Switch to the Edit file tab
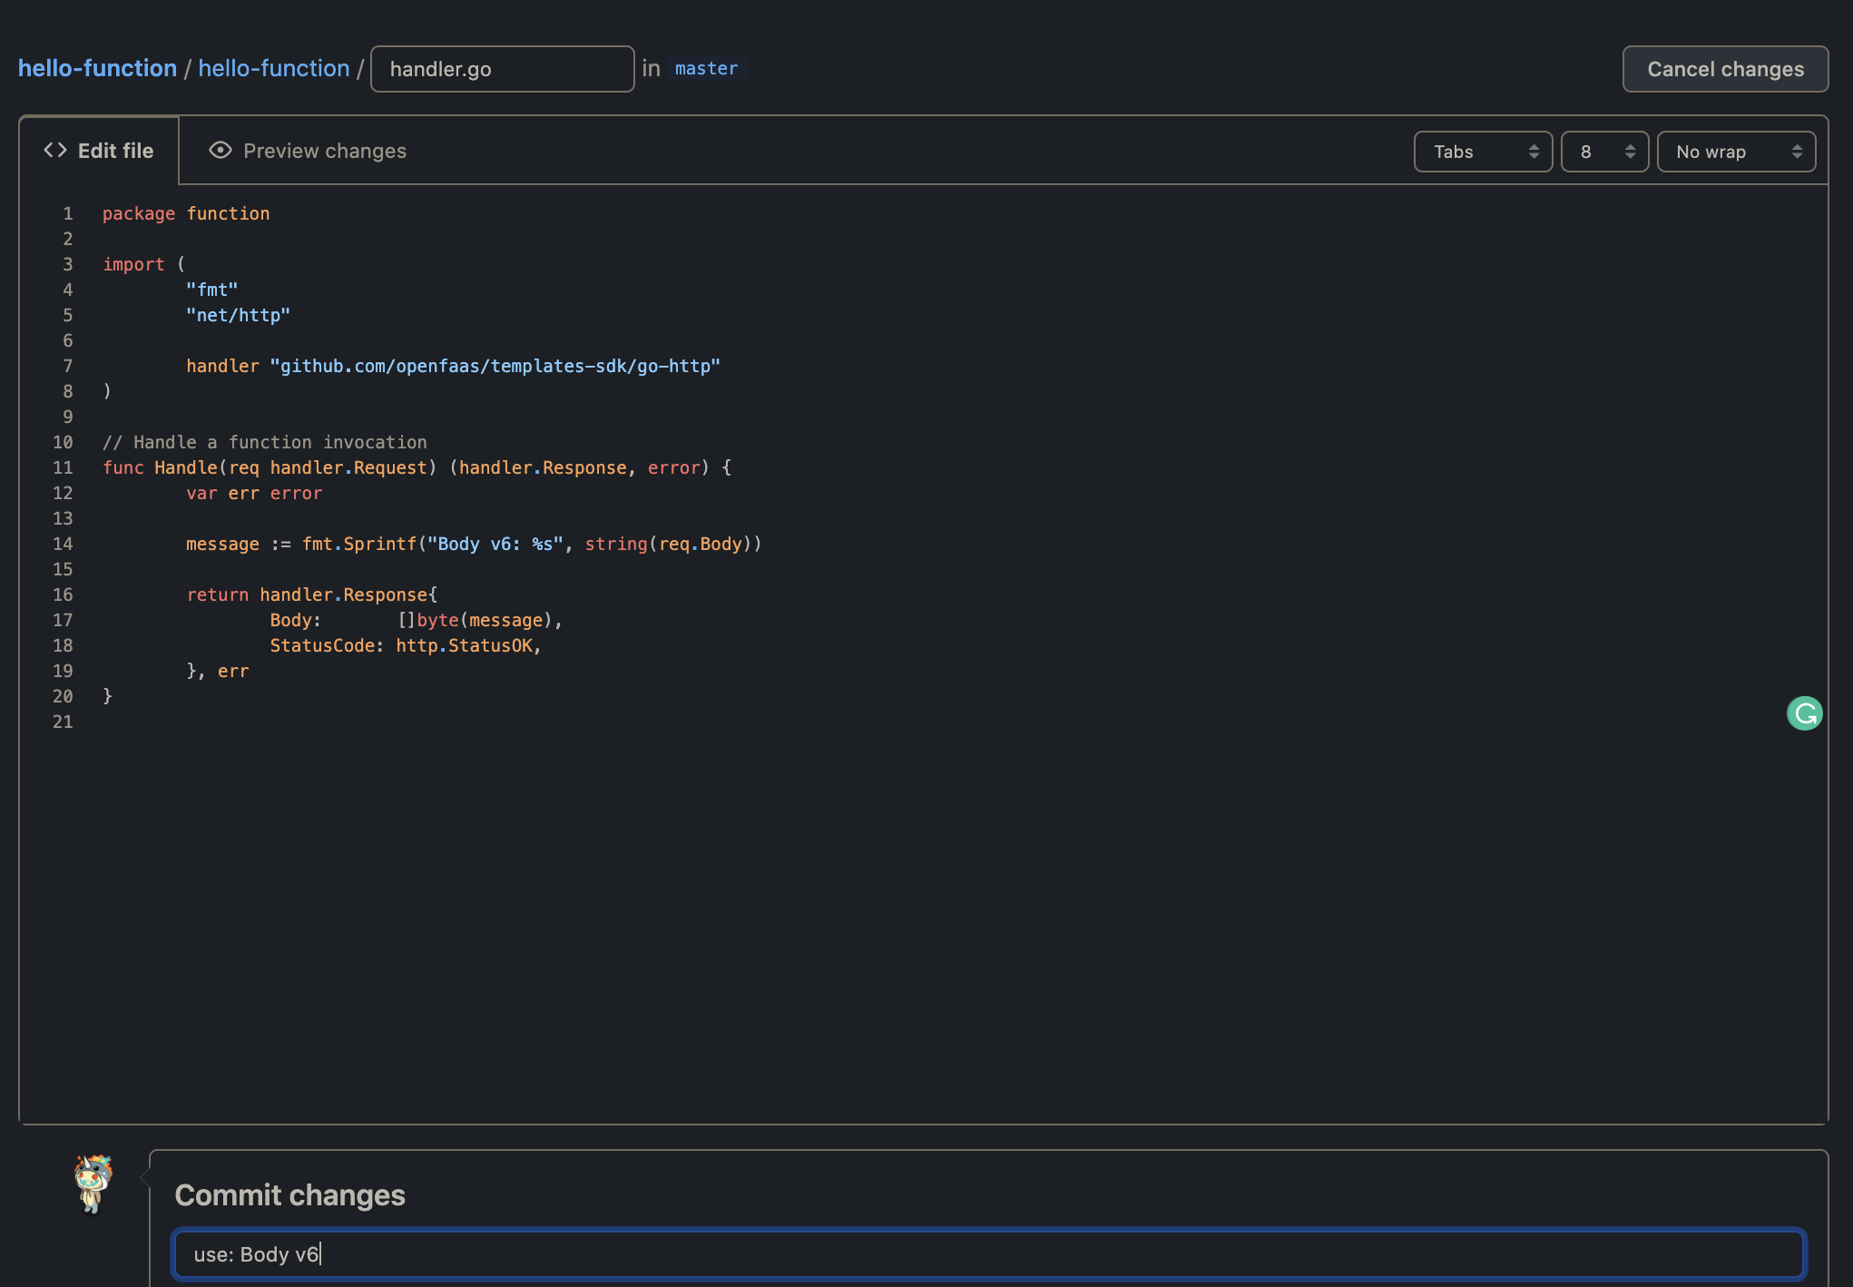Viewport: 1853px width, 1287px height. (100, 151)
